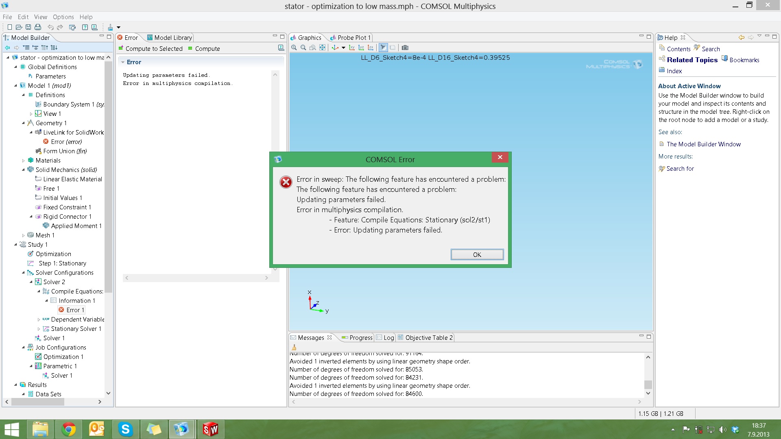Click Compute to Selected
The image size is (781, 439).
click(x=151, y=48)
